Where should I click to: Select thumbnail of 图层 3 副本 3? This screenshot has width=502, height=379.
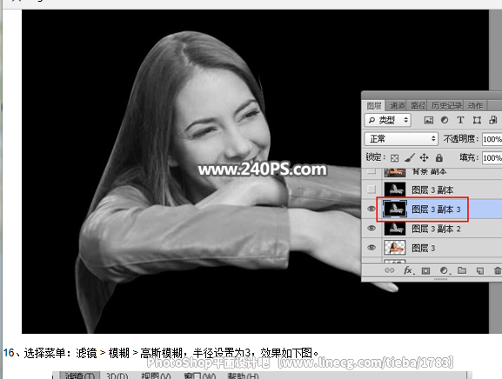[x=395, y=209]
